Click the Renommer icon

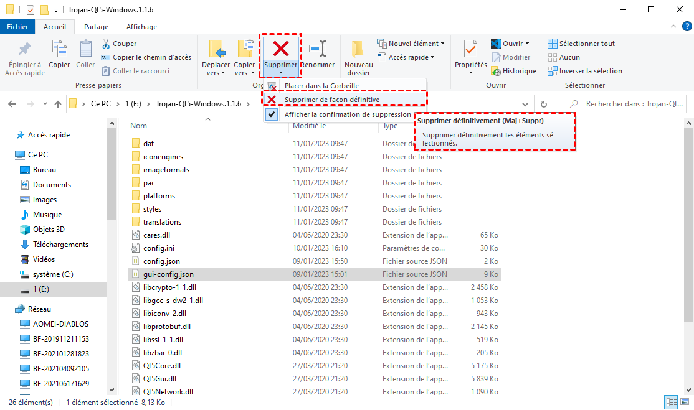coord(318,49)
